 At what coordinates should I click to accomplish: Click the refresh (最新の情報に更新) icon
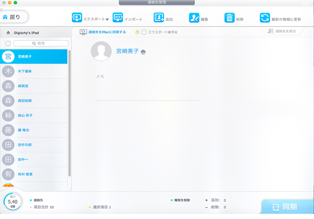pyautogui.click(x=265, y=18)
